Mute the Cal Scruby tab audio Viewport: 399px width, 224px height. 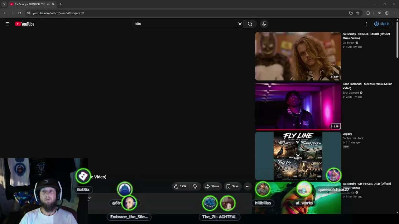tap(48, 4)
